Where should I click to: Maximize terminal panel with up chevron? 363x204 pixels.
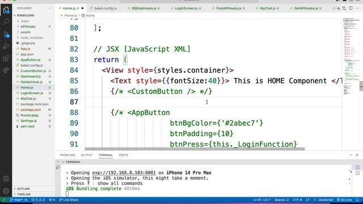[x=351, y=155]
